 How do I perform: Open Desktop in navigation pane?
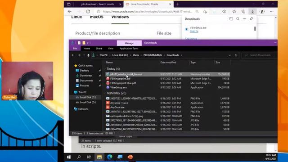pyautogui.click(x=85, y=71)
